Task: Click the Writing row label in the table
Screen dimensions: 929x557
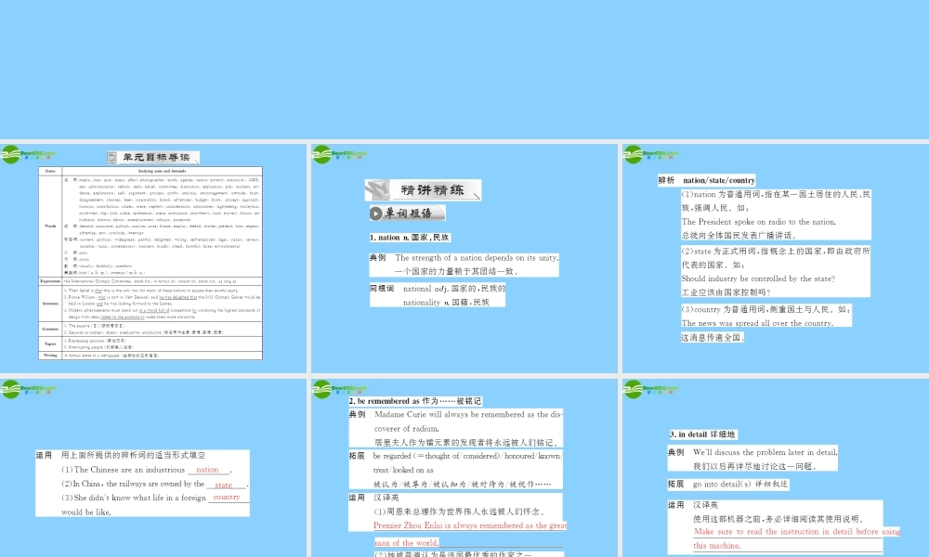Action: pyautogui.click(x=50, y=356)
